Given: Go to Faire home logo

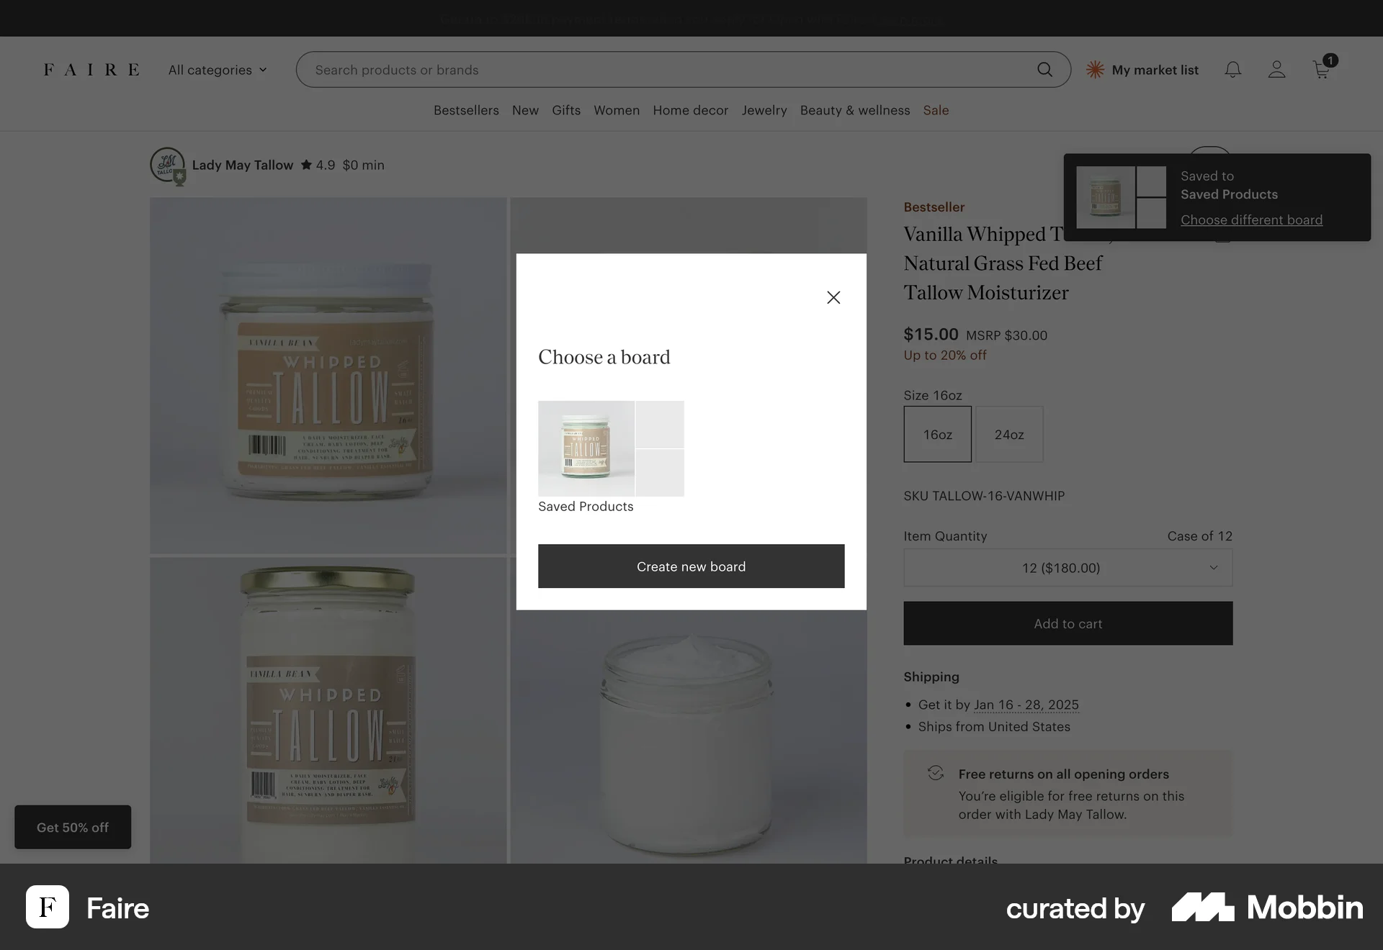Looking at the screenshot, I should tap(91, 70).
